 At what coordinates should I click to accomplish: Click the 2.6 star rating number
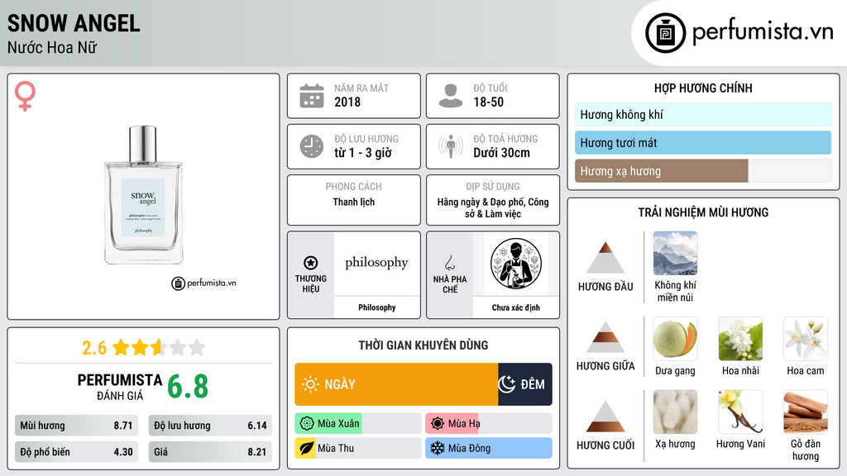pyautogui.click(x=94, y=348)
